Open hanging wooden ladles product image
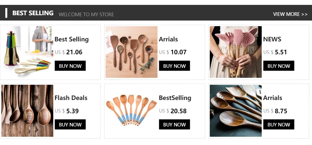This screenshot has height=145, width=312. coord(27,111)
